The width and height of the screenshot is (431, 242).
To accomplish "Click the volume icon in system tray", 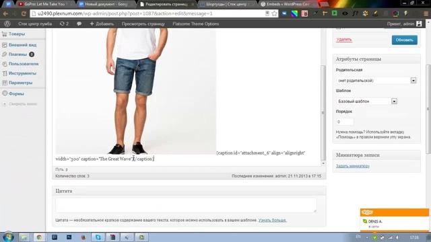I will (x=397, y=237).
